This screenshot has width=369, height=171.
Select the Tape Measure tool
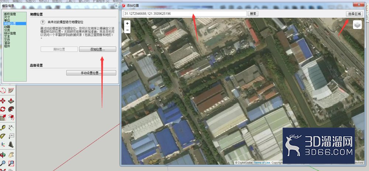[3, 128]
